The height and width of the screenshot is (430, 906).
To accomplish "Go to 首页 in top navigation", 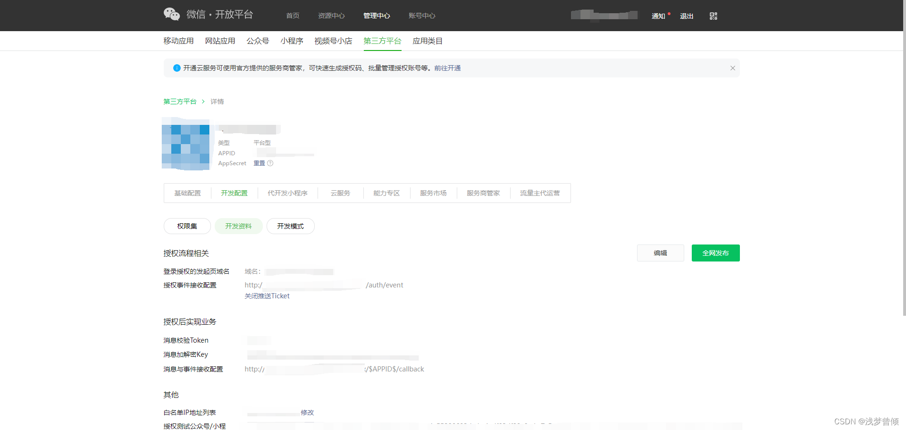I will pos(293,16).
